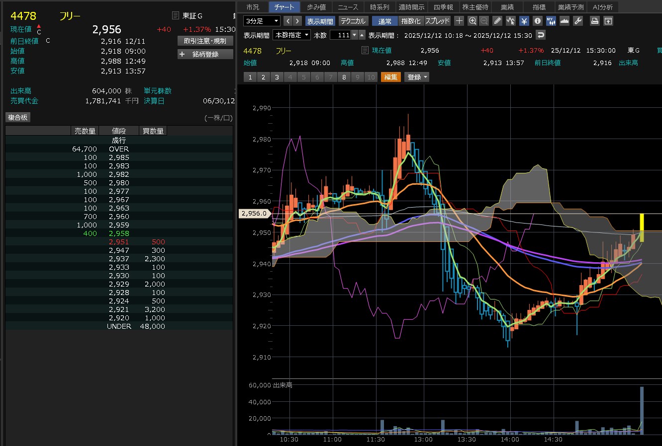Viewport: 662px width, 446px height.
Task: Enable スプレッド spread mode
Action: pos(437,21)
